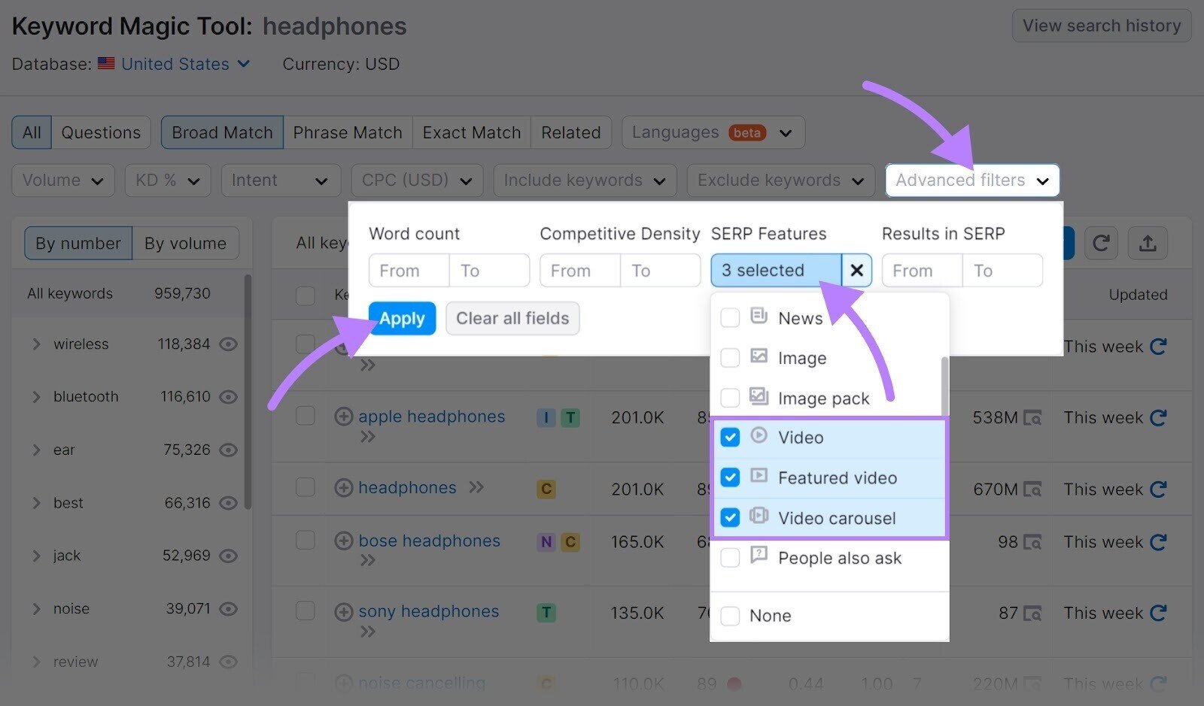
Task: Expand related terms for headphones keyword
Action: coord(476,487)
